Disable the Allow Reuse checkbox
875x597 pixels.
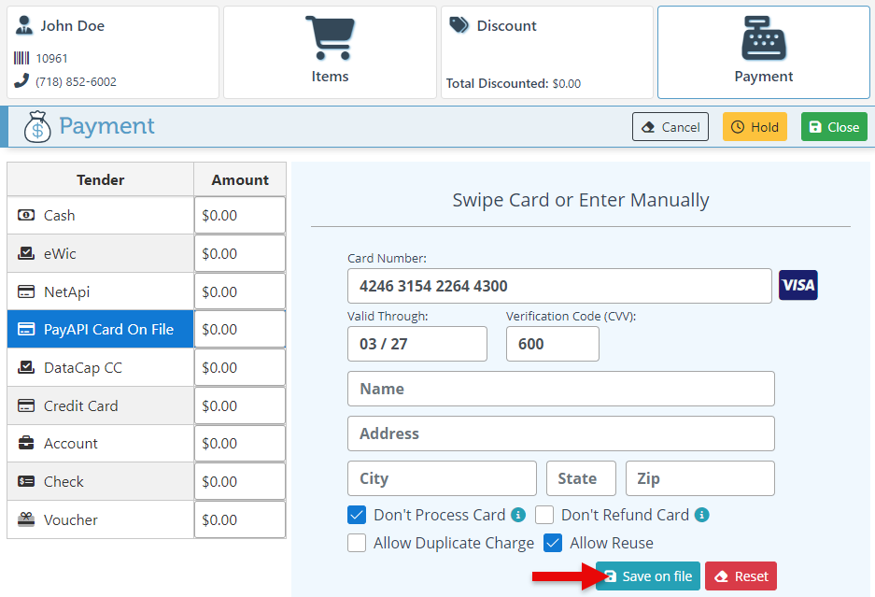coord(553,543)
